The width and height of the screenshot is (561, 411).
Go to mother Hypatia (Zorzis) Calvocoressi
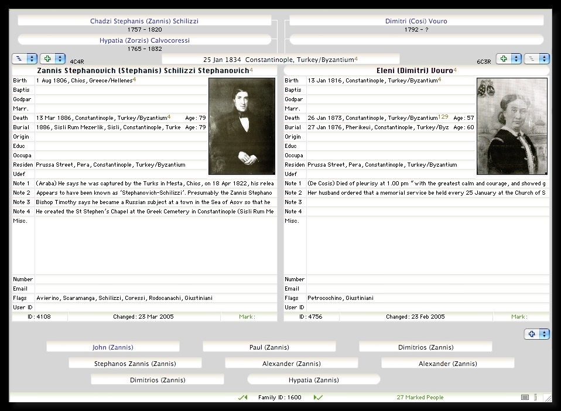coord(144,40)
